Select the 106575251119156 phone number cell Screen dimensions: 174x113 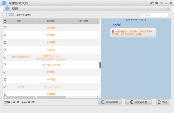click(51, 65)
